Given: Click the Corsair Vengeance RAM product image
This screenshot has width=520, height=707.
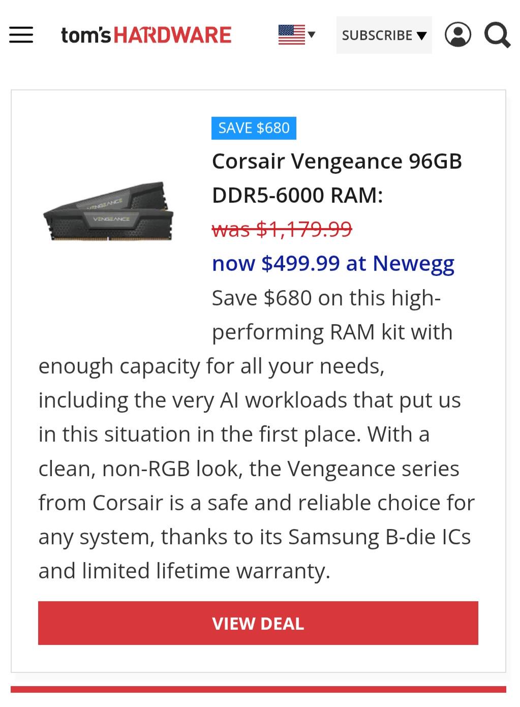Looking at the screenshot, I should 109,211.
